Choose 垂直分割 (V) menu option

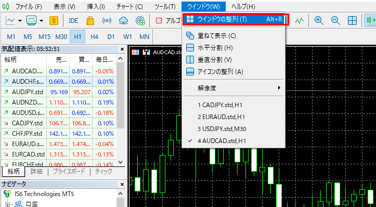click(x=234, y=59)
